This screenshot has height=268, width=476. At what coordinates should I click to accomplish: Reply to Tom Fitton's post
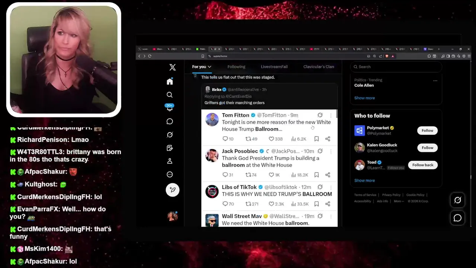click(228, 139)
